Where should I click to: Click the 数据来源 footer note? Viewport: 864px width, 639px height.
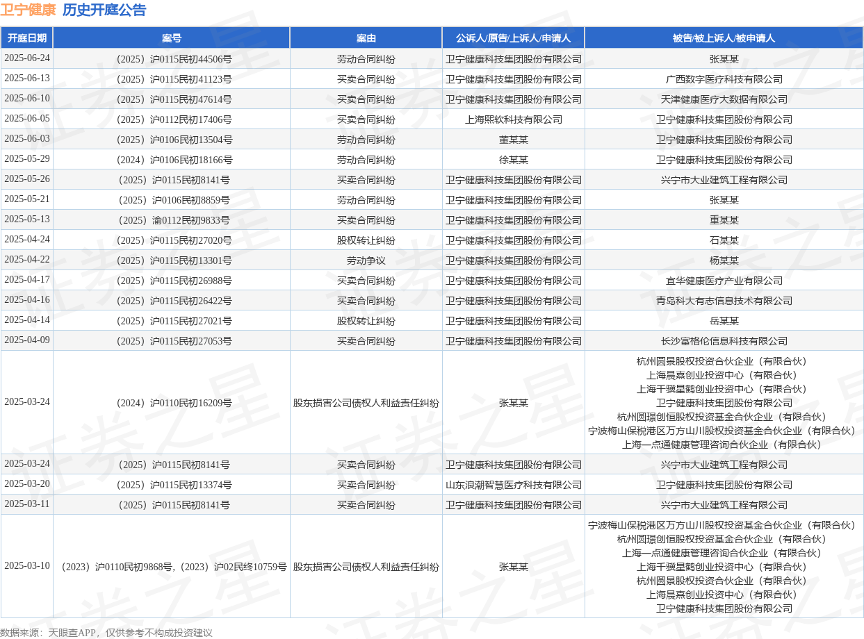(106, 633)
